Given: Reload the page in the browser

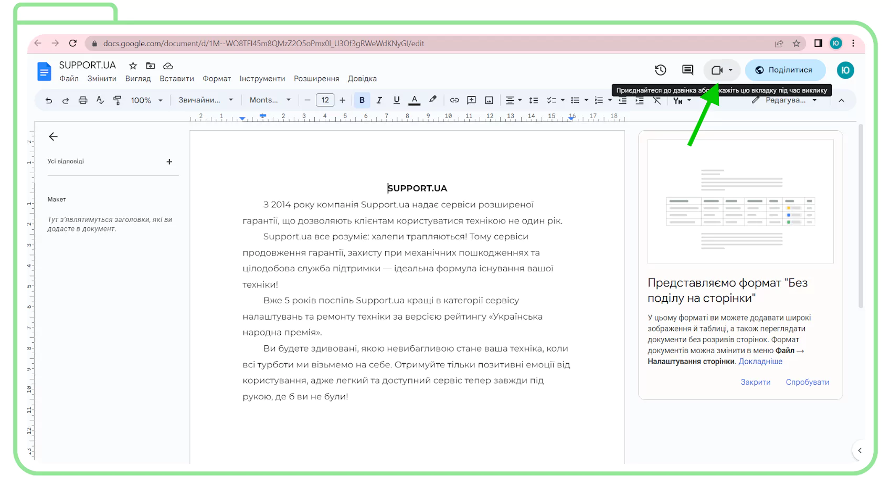Looking at the screenshot, I should pyautogui.click(x=73, y=43).
